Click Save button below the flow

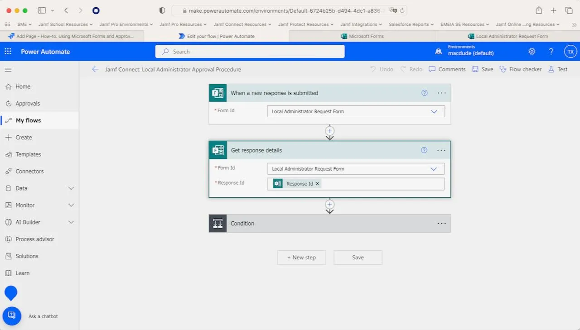point(358,258)
